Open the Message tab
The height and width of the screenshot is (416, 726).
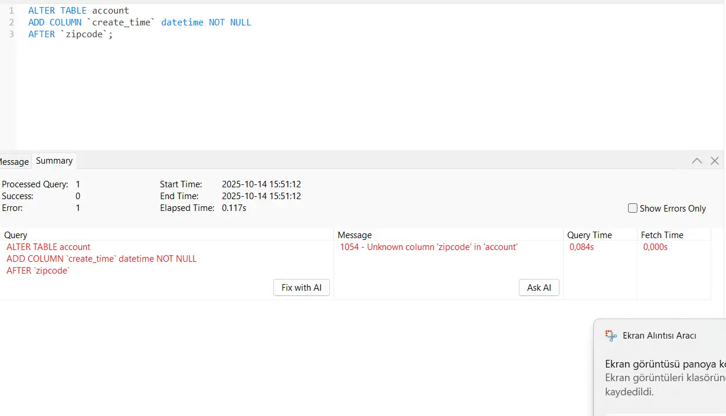click(14, 161)
